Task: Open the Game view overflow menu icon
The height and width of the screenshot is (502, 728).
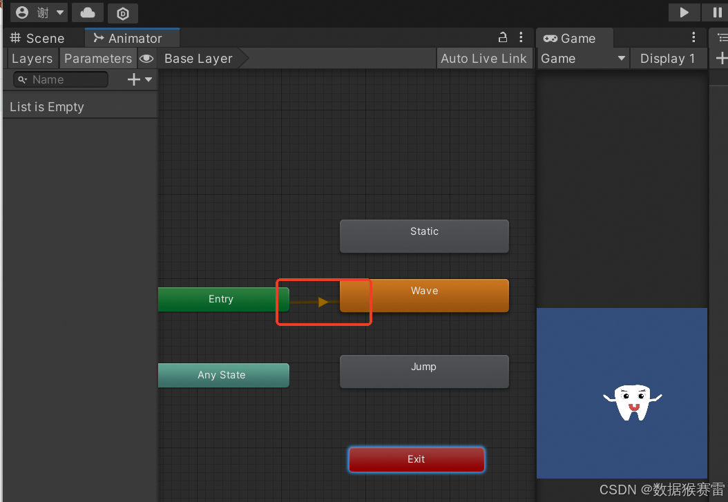Action: pos(693,37)
